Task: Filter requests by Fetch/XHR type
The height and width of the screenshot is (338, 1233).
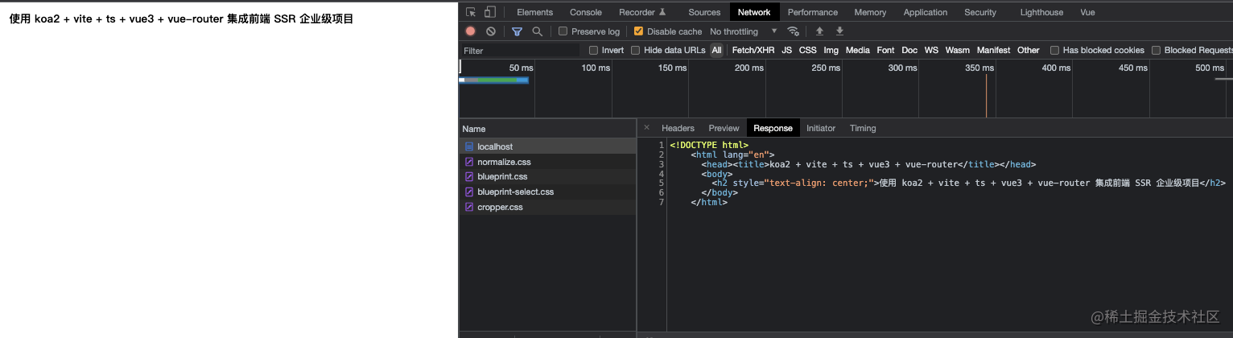Action: tap(753, 50)
